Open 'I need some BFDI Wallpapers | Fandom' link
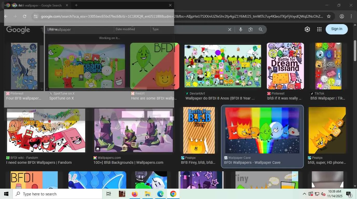The image size is (357, 199). pos(39,162)
